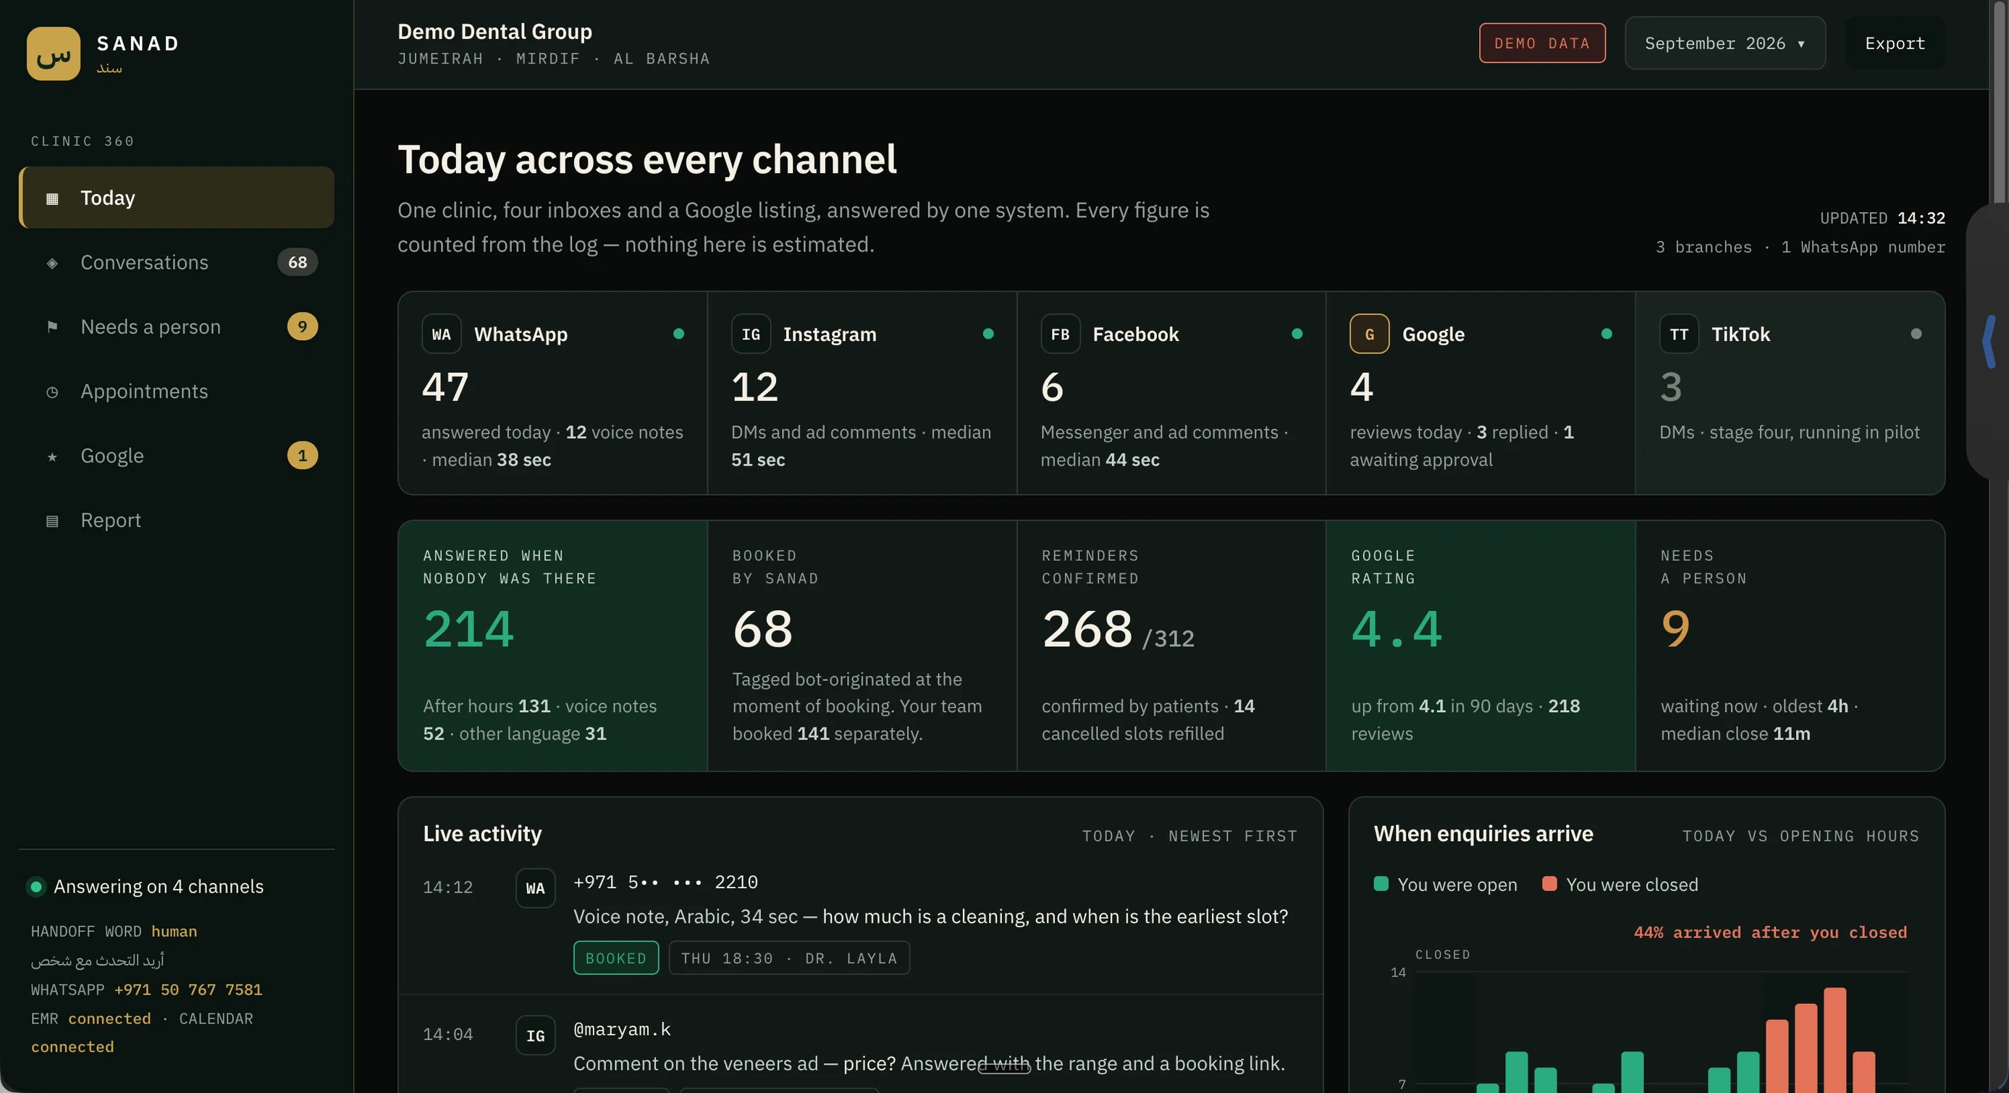The image size is (2009, 1093).
Task: Click the WA icon on 14:12 activity
Action: click(x=535, y=888)
